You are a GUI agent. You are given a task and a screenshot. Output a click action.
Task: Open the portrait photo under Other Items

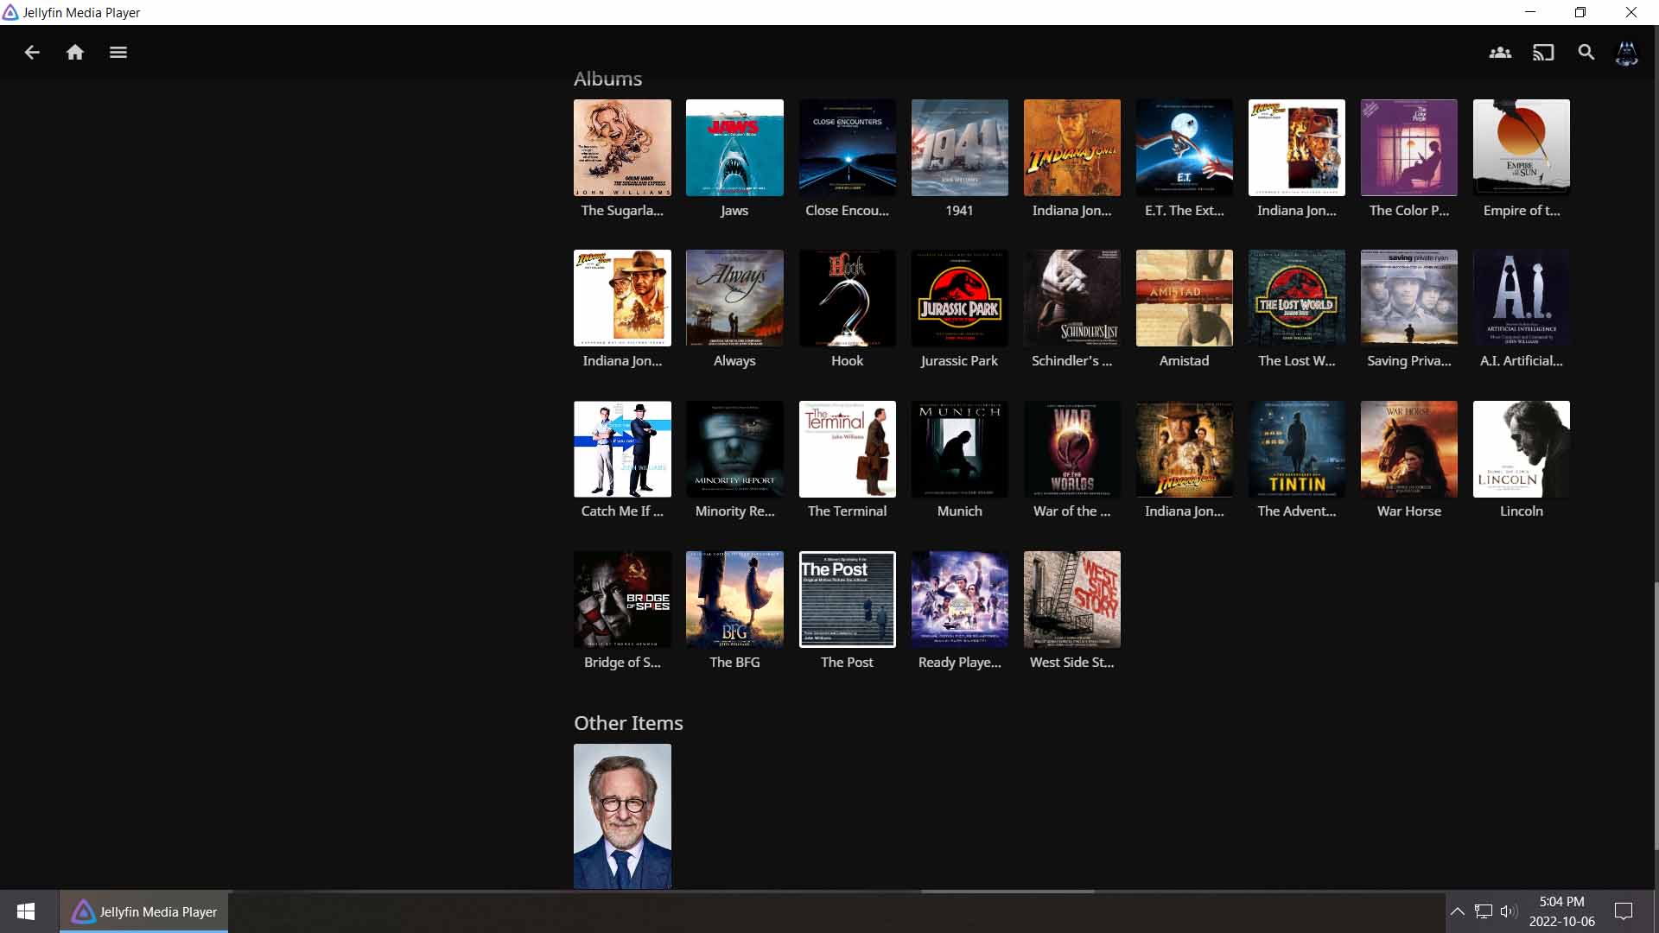tap(622, 816)
